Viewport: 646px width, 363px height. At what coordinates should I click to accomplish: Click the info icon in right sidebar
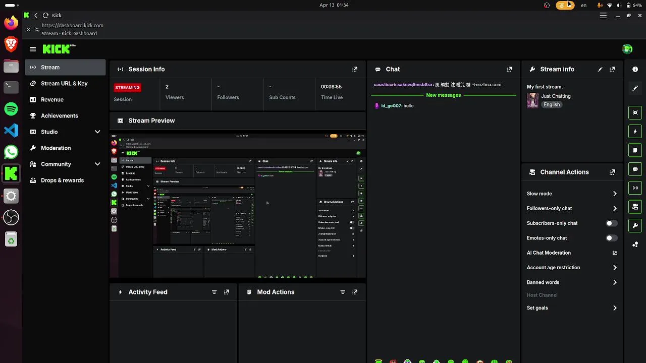[x=635, y=69]
